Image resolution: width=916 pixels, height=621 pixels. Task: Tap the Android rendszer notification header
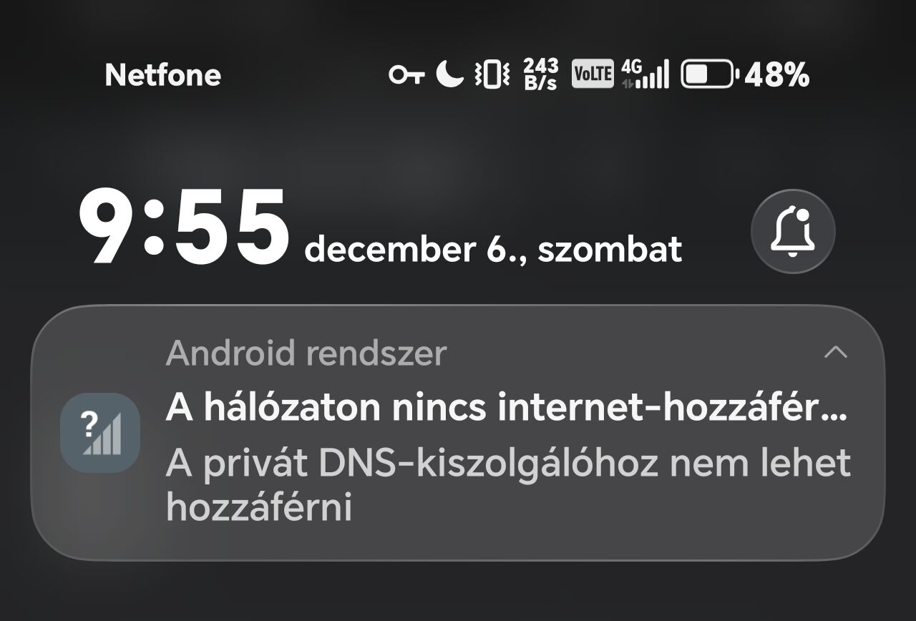306,353
